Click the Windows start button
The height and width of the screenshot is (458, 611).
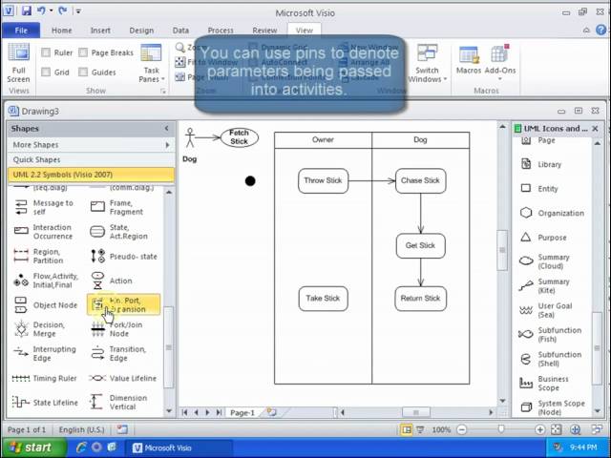point(32,448)
